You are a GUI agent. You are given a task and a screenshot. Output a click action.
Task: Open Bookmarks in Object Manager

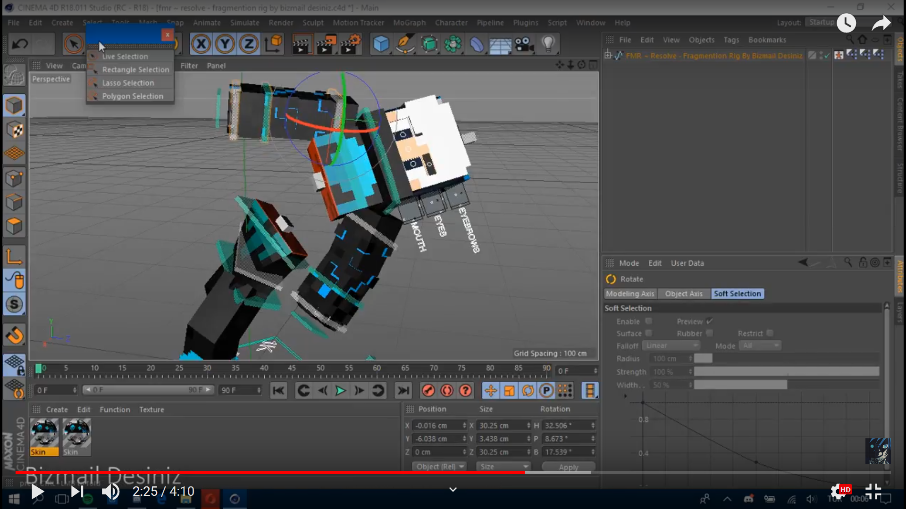pos(767,40)
